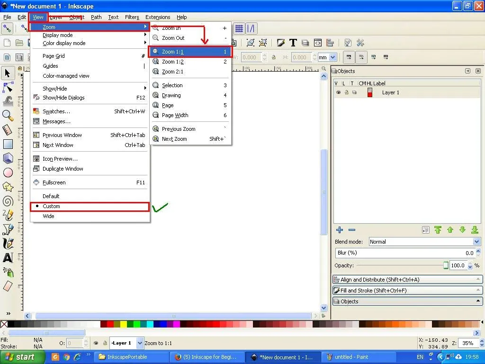Image resolution: width=485 pixels, height=364 pixels.
Task: Open Text and Font toolbar icon
Action: [293, 43]
